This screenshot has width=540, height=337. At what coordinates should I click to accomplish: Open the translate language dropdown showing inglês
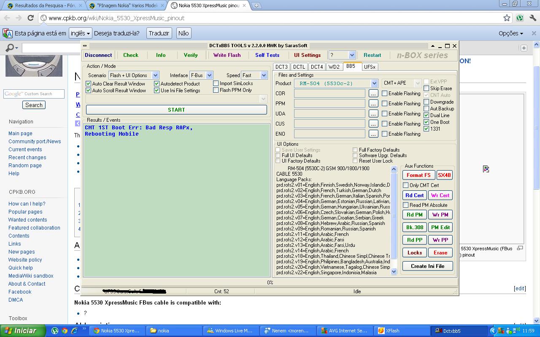point(80,33)
